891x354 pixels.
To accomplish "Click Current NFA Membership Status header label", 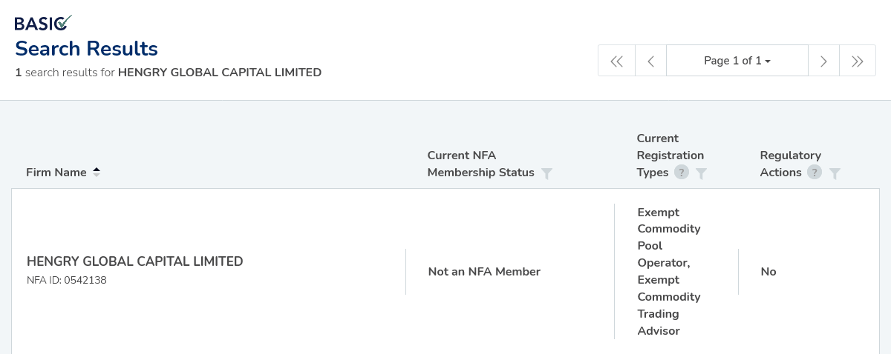I will (x=480, y=164).
